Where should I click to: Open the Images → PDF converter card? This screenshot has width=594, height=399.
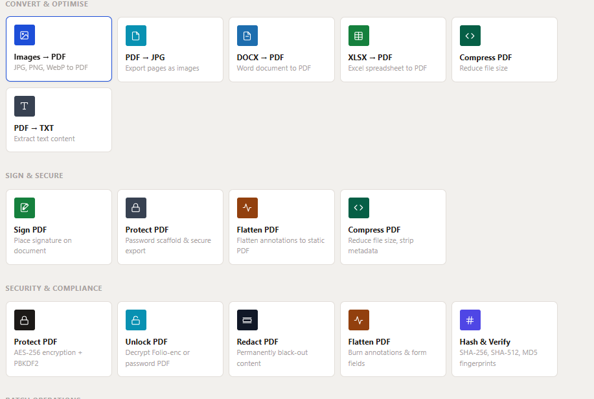(58, 49)
